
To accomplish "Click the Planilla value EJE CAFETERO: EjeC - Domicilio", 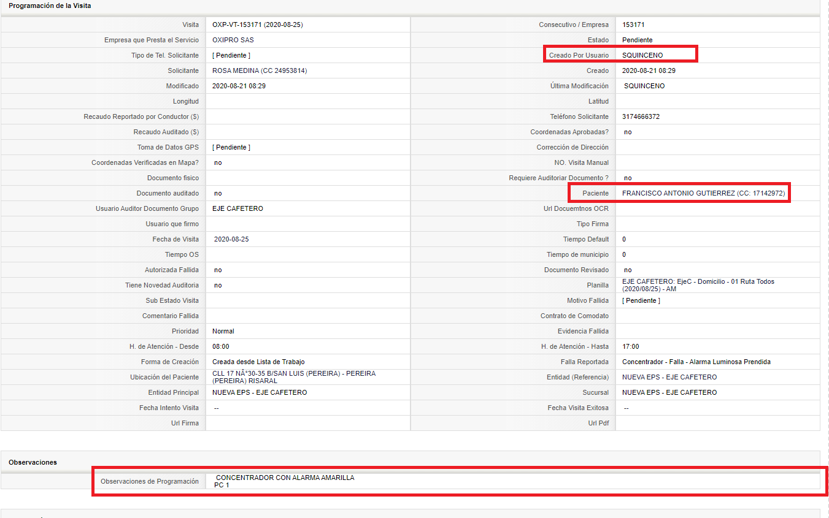I will (x=698, y=285).
